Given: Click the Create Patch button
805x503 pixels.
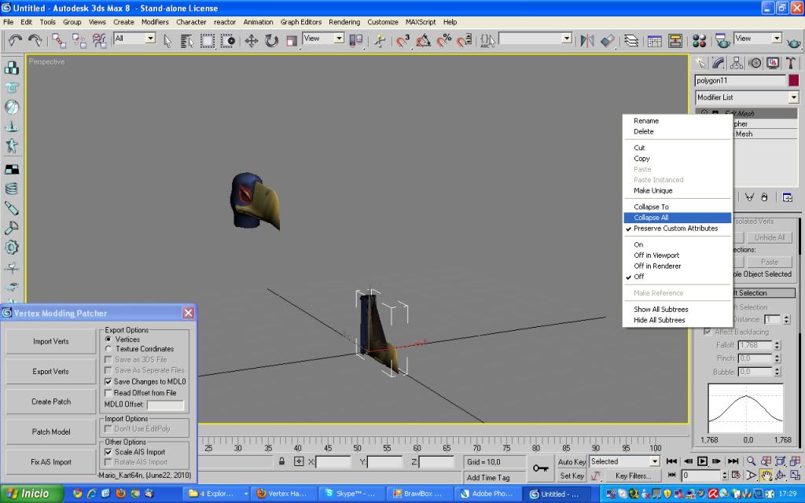Looking at the screenshot, I should 51,402.
